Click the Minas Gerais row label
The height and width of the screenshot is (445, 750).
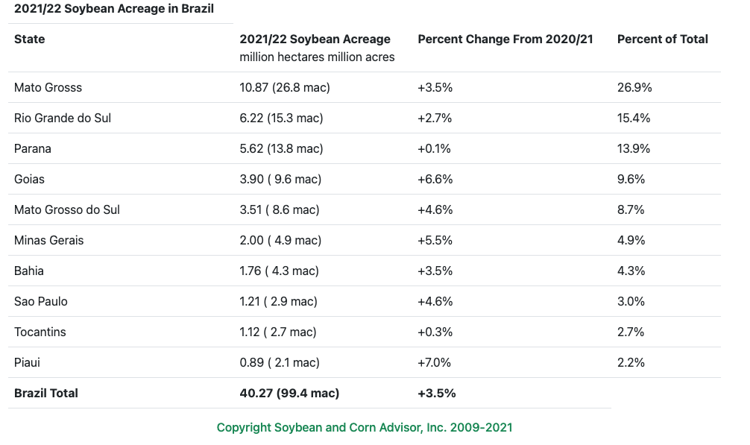(x=49, y=241)
